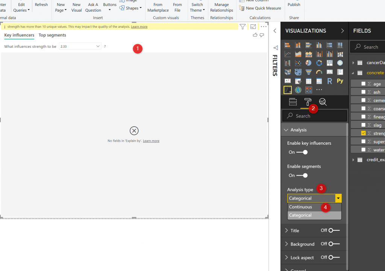Select the donut chart visualization

319,63
